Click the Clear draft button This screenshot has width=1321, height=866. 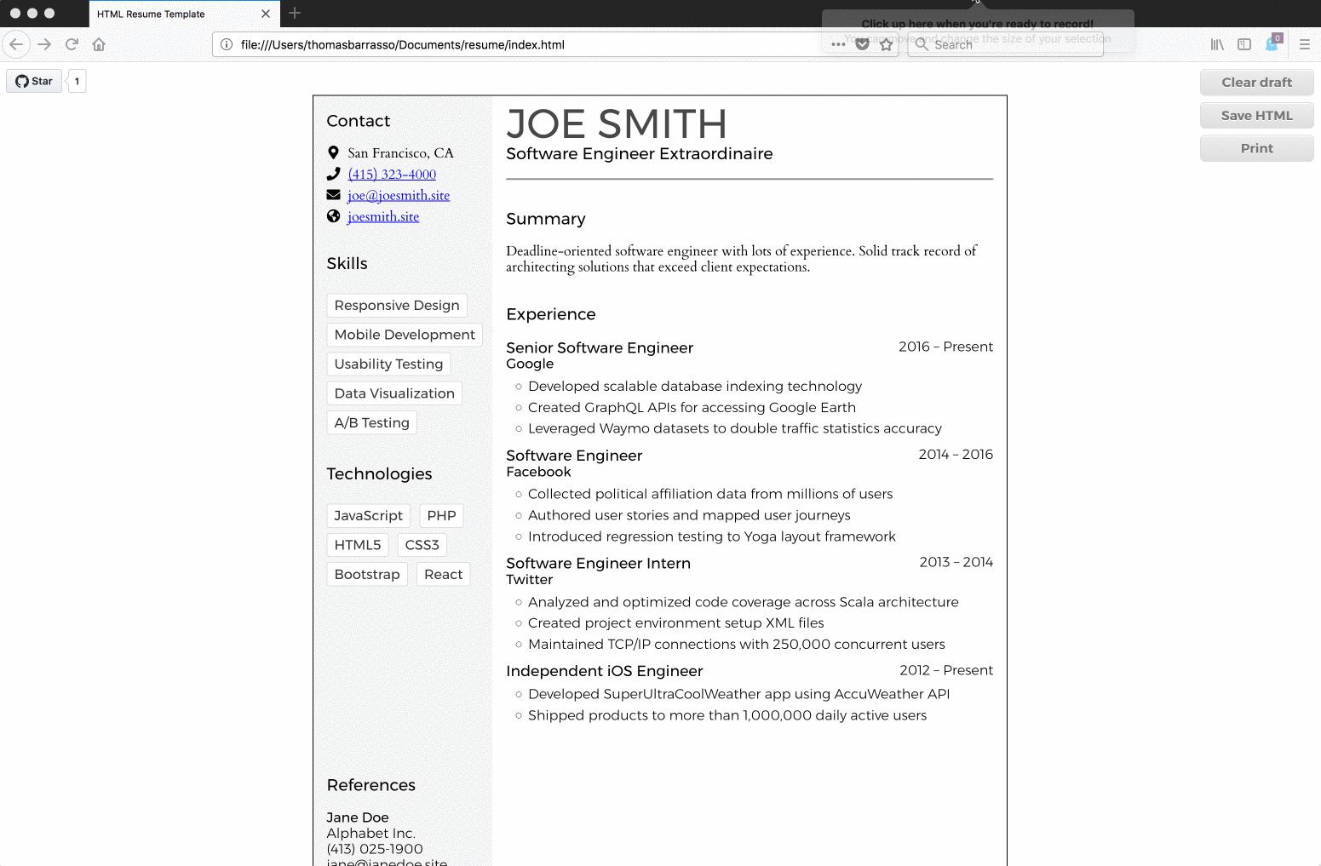point(1256,82)
